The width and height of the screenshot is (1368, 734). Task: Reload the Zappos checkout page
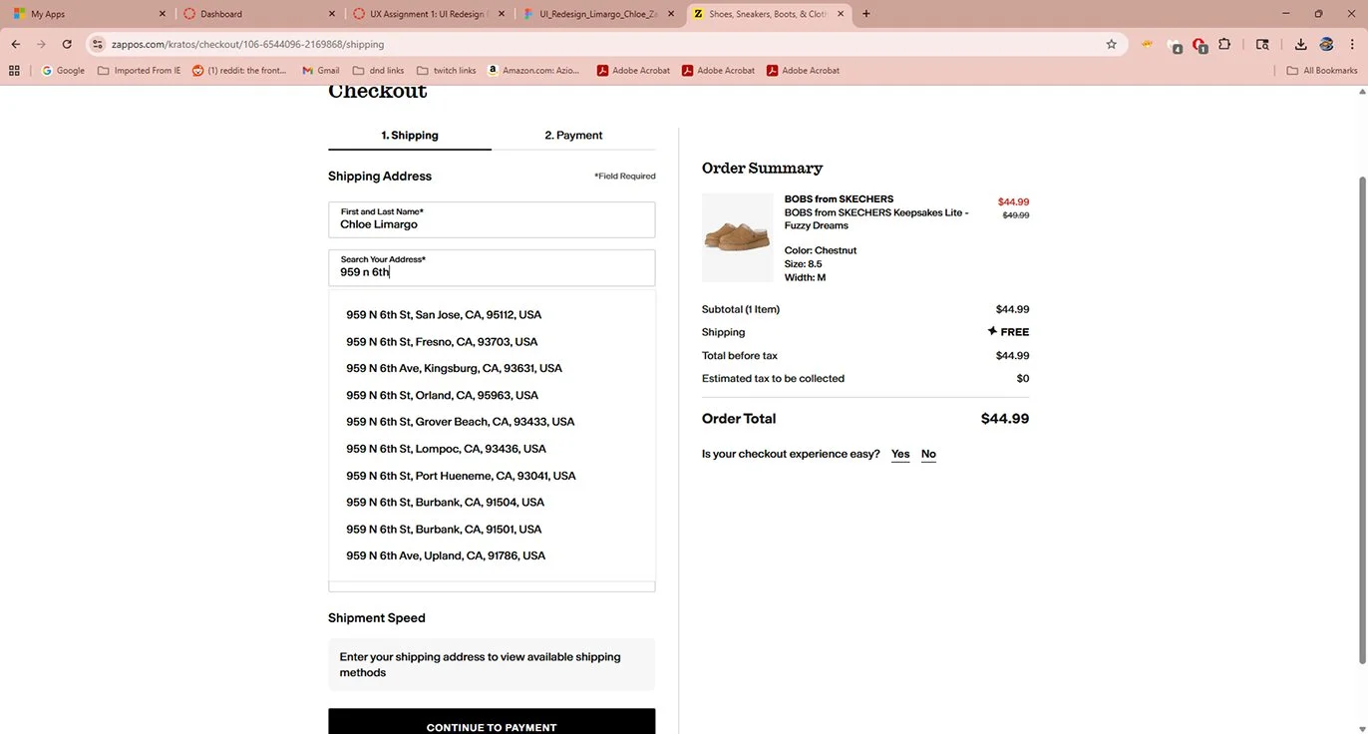tap(67, 44)
